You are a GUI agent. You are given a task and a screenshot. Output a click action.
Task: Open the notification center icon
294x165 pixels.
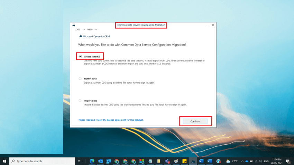point(288,161)
